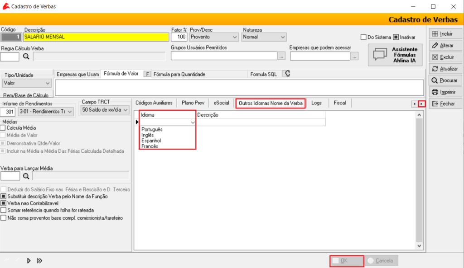Select Espanhol from the Idioma list

click(151, 141)
